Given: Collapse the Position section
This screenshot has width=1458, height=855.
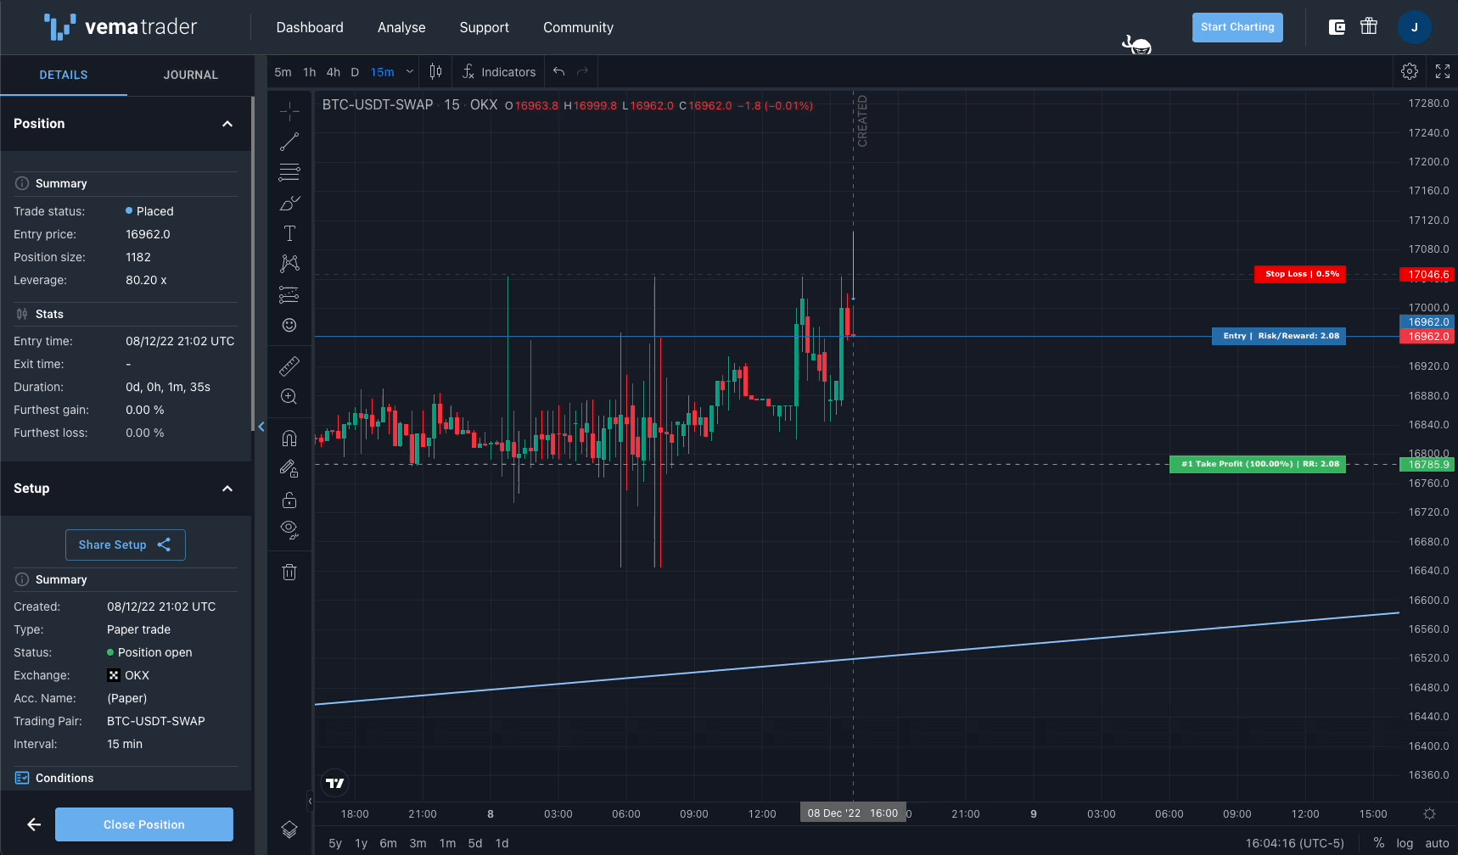Looking at the screenshot, I should (x=227, y=124).
